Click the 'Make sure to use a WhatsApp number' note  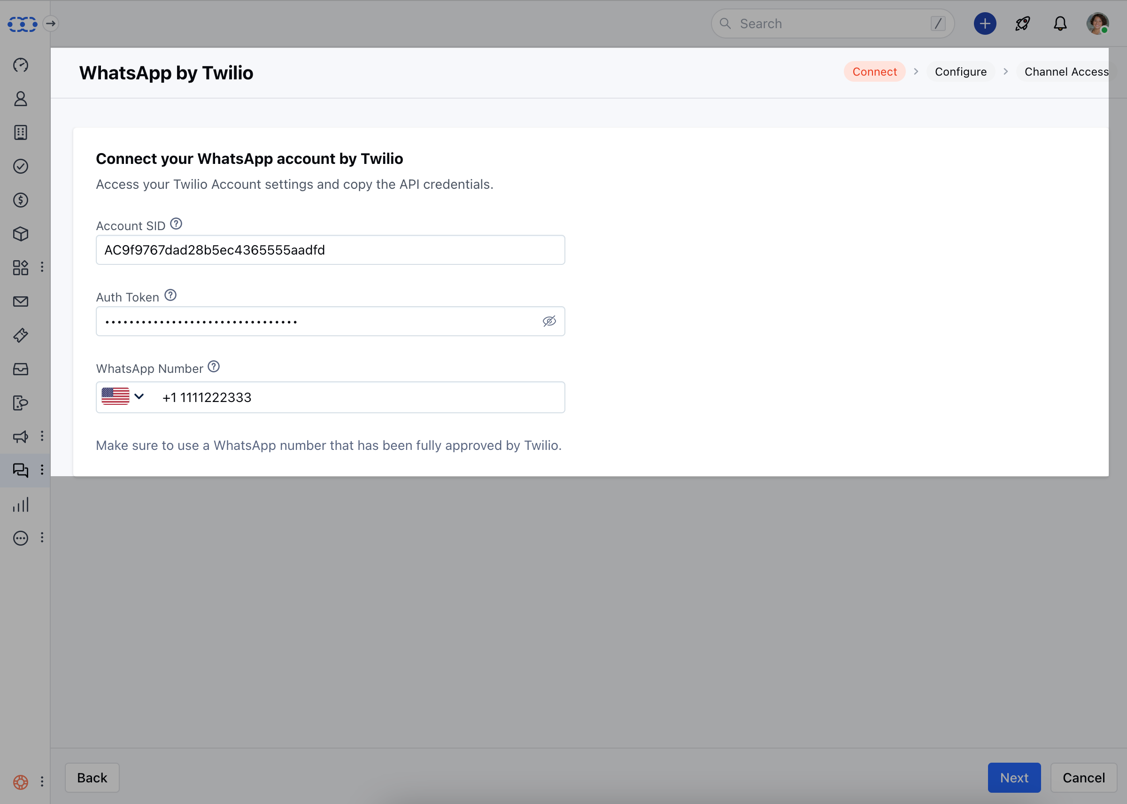(329, 446)
